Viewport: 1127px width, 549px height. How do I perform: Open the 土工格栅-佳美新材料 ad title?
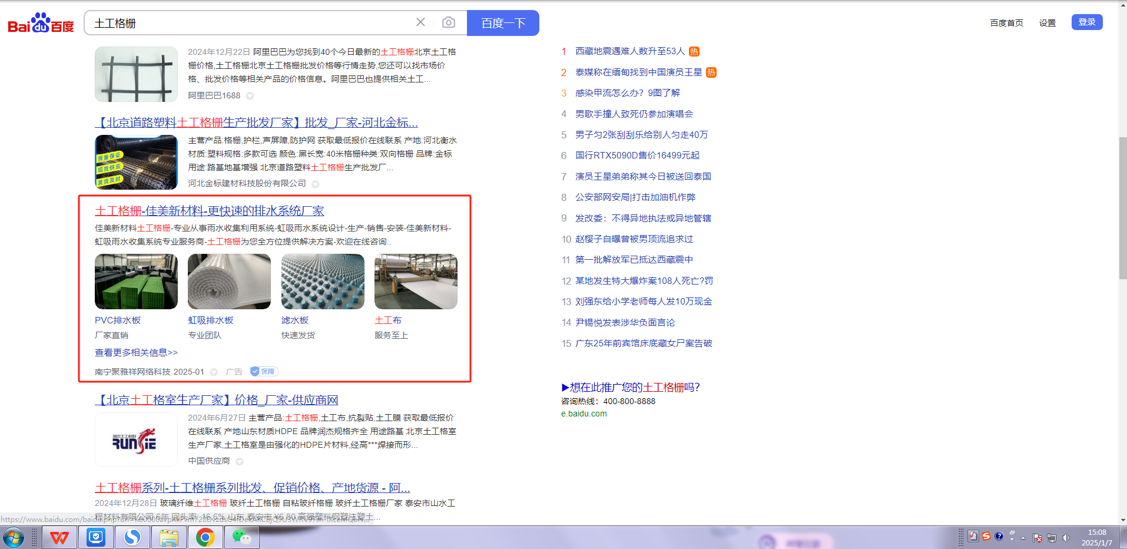coord(210,211)
